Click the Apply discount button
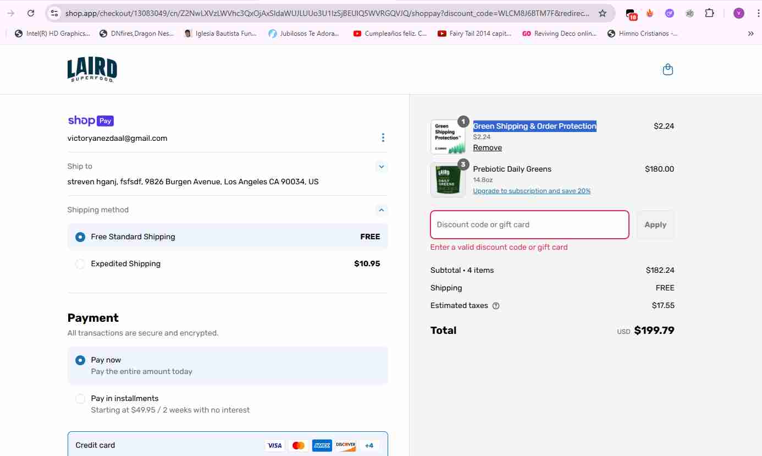Image resolution: width=762 pixels, height=456 pixels. tap(655, 224)
